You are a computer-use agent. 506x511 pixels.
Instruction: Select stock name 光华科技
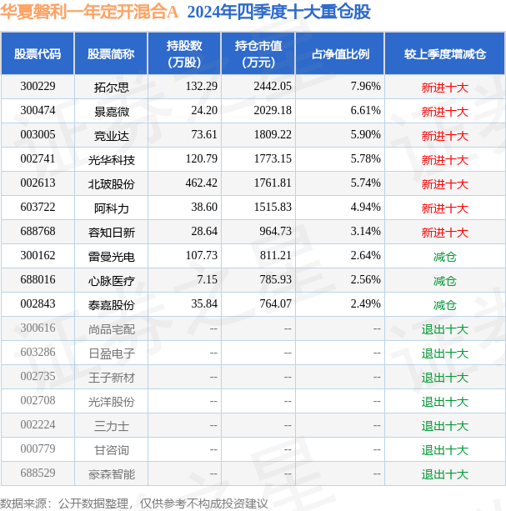point(112,160)
